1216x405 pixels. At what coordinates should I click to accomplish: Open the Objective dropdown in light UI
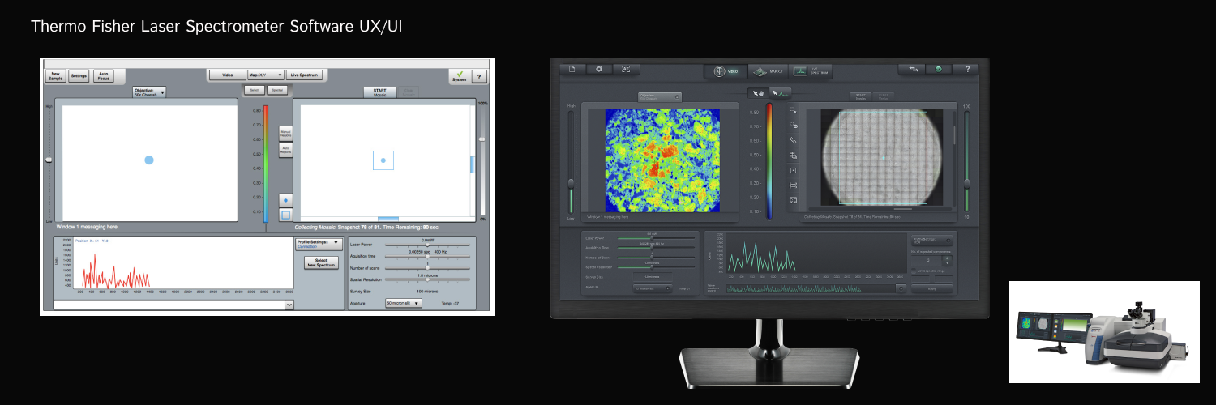pyautogui.click(x=149, y=92)
